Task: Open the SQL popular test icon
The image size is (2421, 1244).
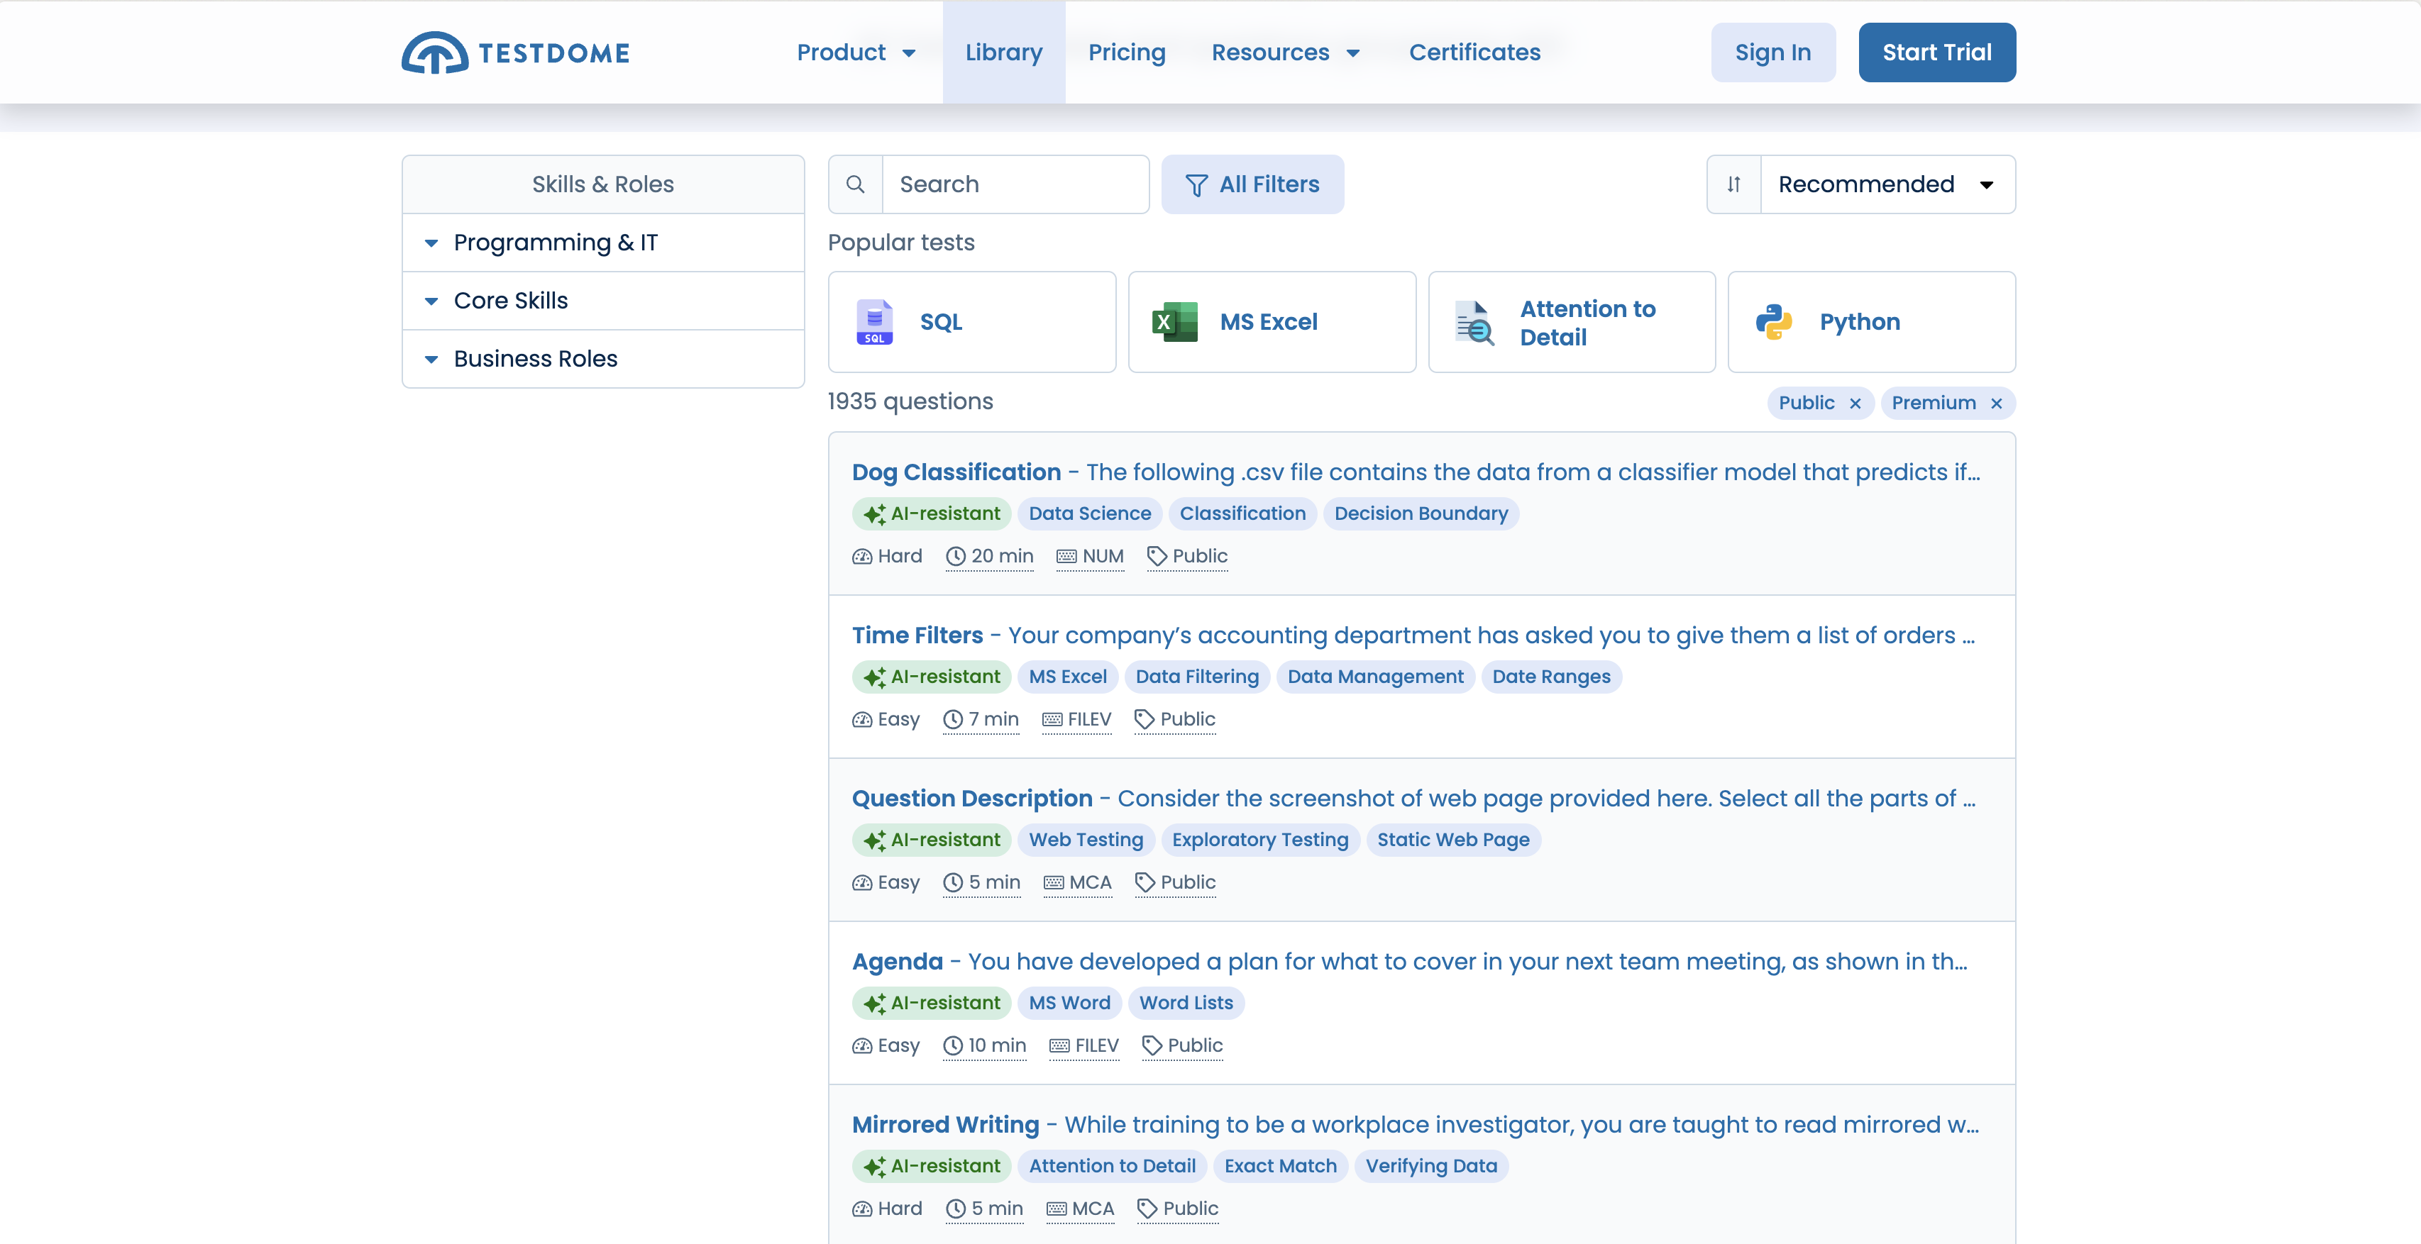Action: click(875, 322)
